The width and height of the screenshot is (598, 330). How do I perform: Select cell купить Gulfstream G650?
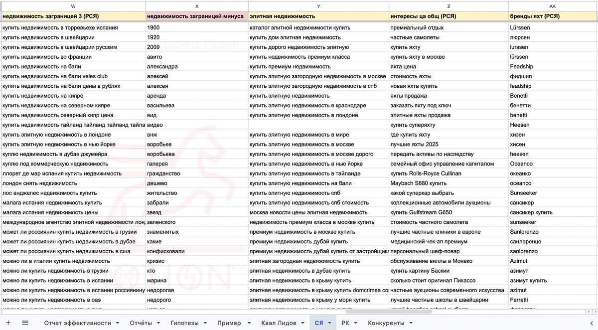448,212
